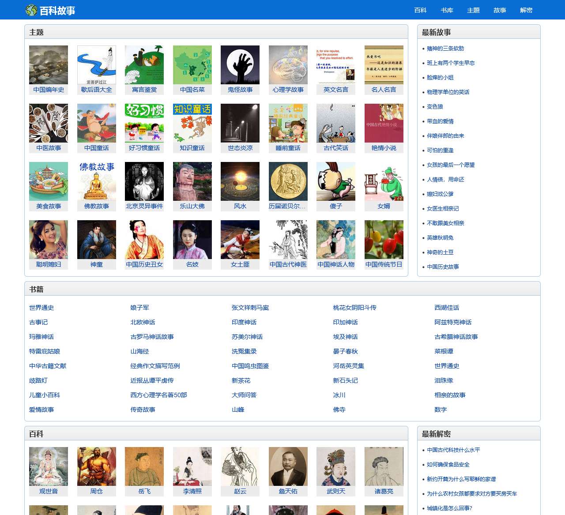Open the story 英雄秋明兔
Viewport: 565px width, 515px height.
pyautogui.click(x=440, y=238)
